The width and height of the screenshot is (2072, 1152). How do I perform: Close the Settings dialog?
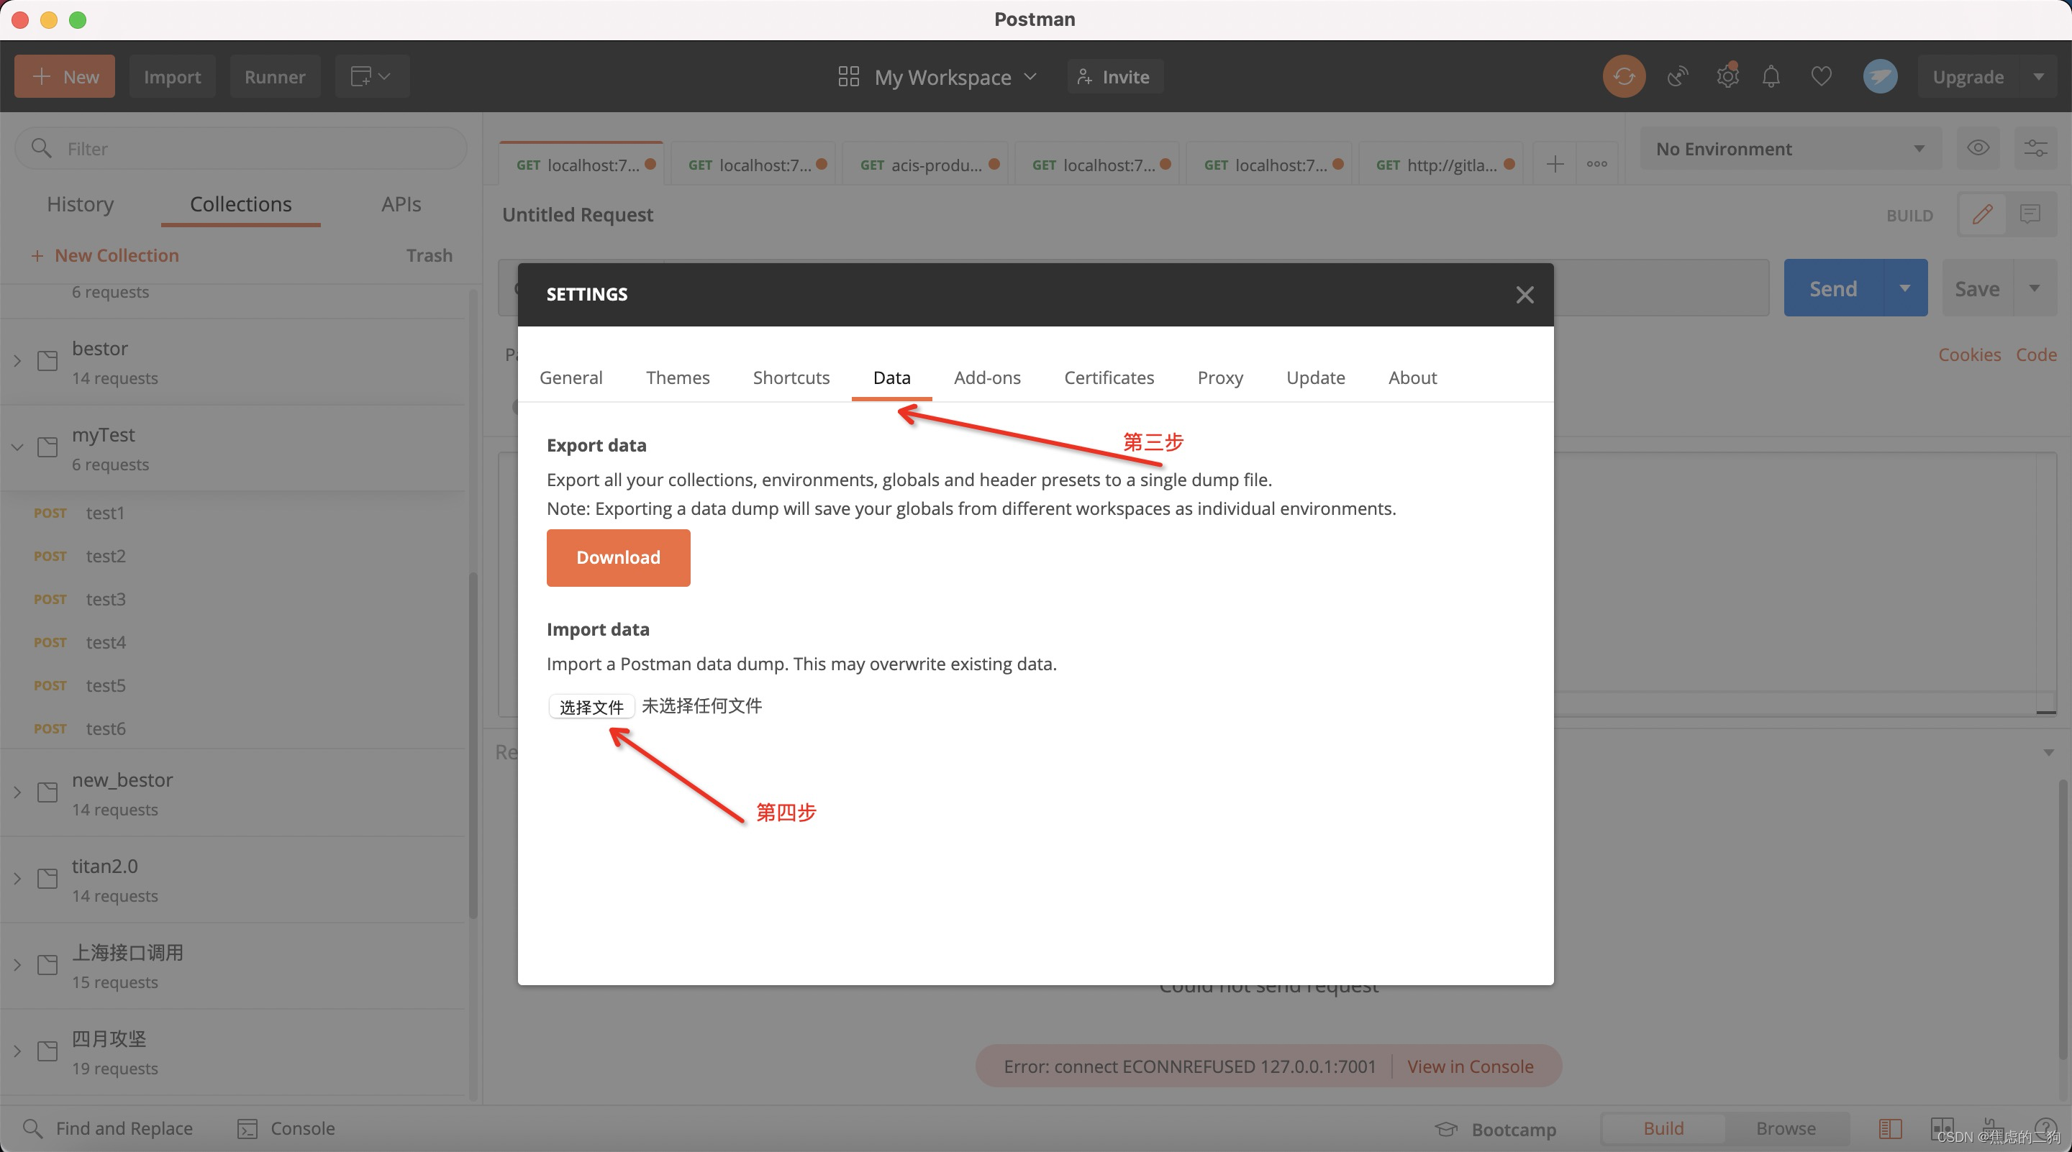click(x=1525, y=294)
